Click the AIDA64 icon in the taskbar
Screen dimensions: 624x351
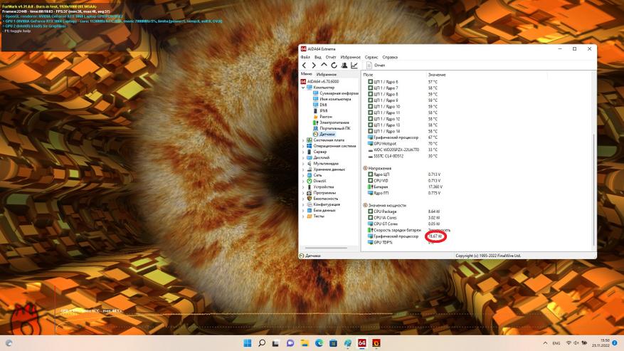pos(361,343)
